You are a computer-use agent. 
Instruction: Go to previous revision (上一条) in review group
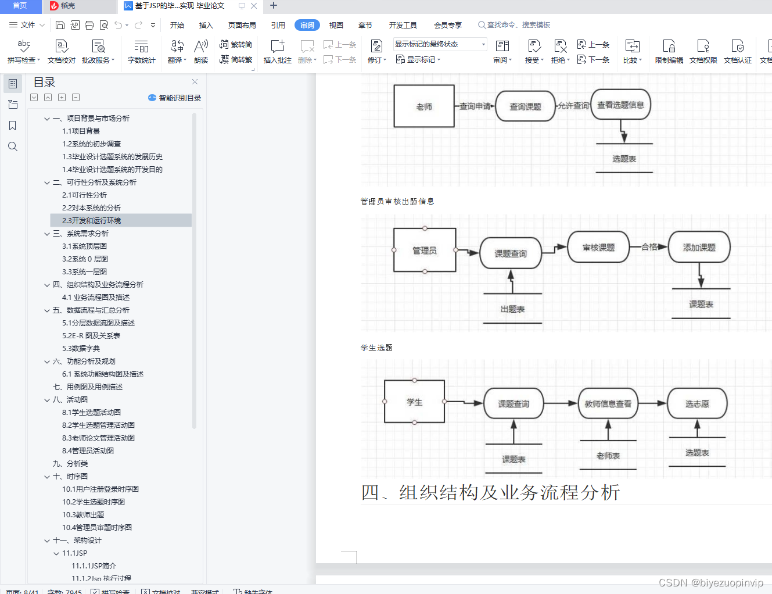(x=593, y=44)
